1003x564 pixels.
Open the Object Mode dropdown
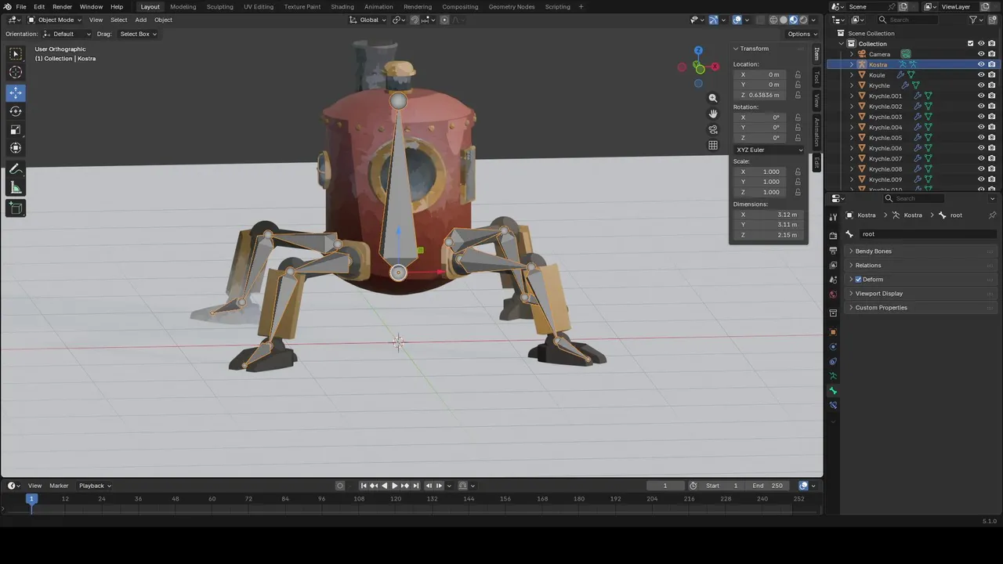(55, 20)
